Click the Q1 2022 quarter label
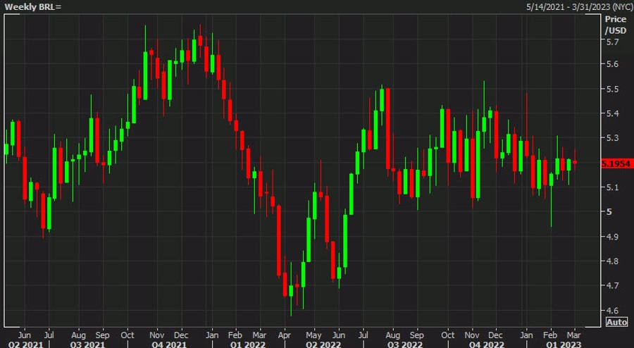This screenshot has width=634, height=348. point(247,344)
